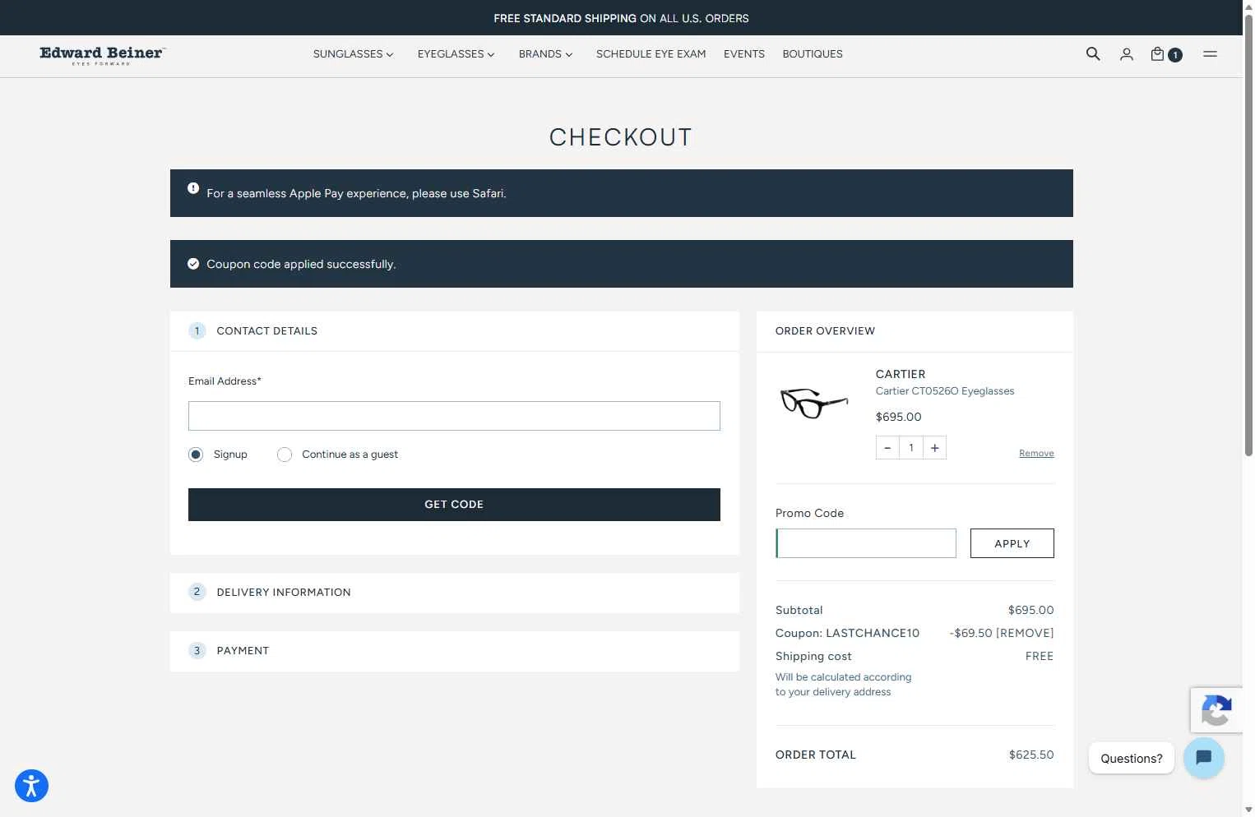Open Cartier eyeglasses thumbnail image

(813, 403)
